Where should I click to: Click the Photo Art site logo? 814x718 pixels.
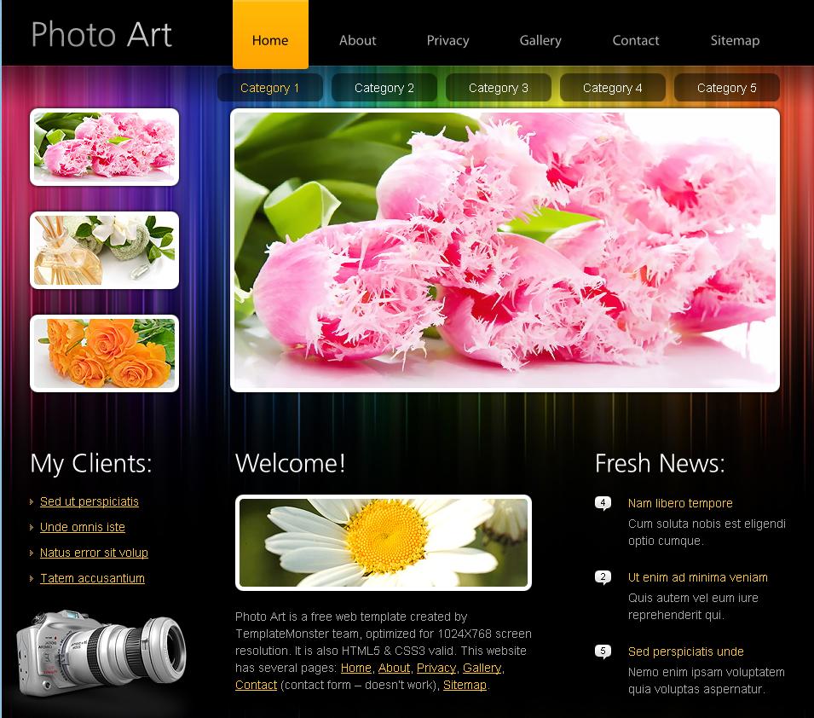click(101, 35)
